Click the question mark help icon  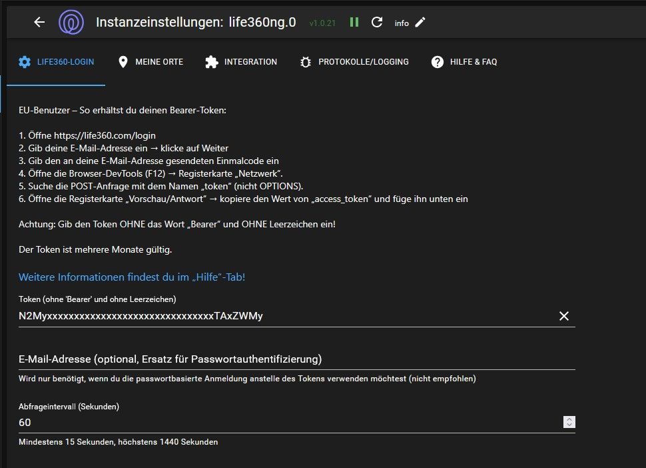438,62
